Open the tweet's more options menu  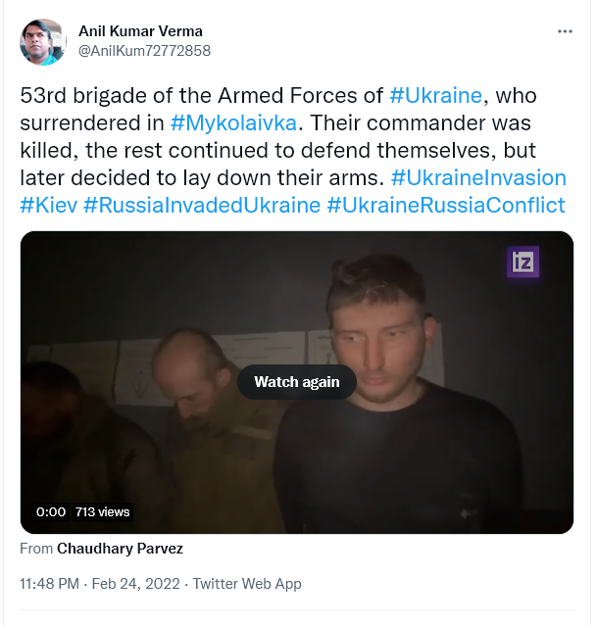click(565, 31)
